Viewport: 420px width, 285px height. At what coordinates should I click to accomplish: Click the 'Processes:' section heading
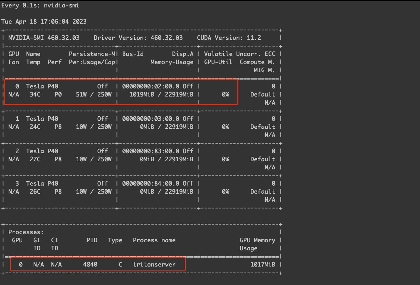pyautogui.click(x=26, y=232)
